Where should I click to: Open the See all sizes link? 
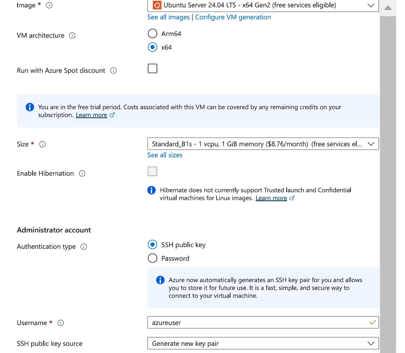tap(165, 155)
